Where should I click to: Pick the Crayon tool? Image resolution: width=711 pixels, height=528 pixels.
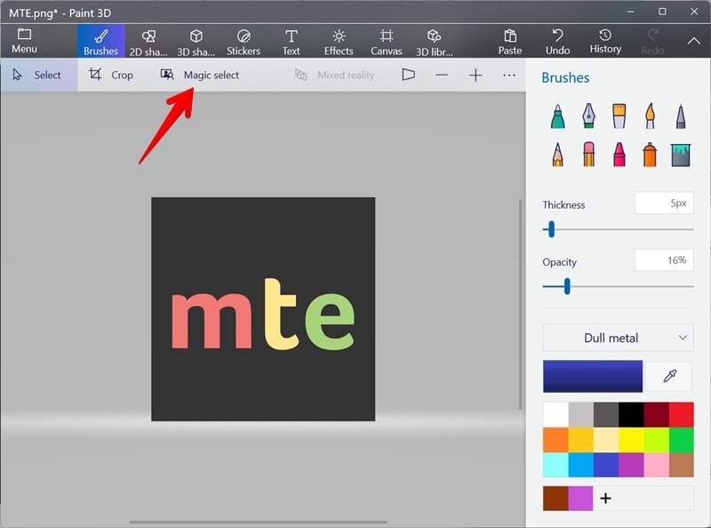tap(620, 154)
